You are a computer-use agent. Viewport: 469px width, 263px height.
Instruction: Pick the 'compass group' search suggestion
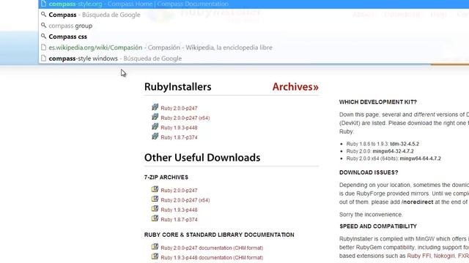click(x=254, y=26)
